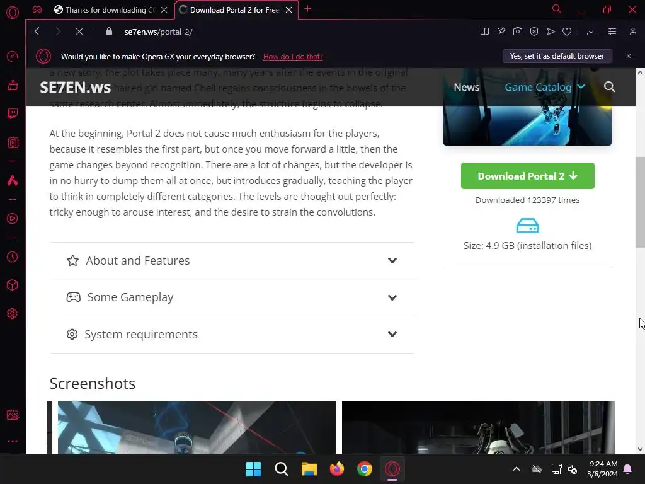Stop loading the page
This screenshot has width=645, height=484.
pos(79,32)
